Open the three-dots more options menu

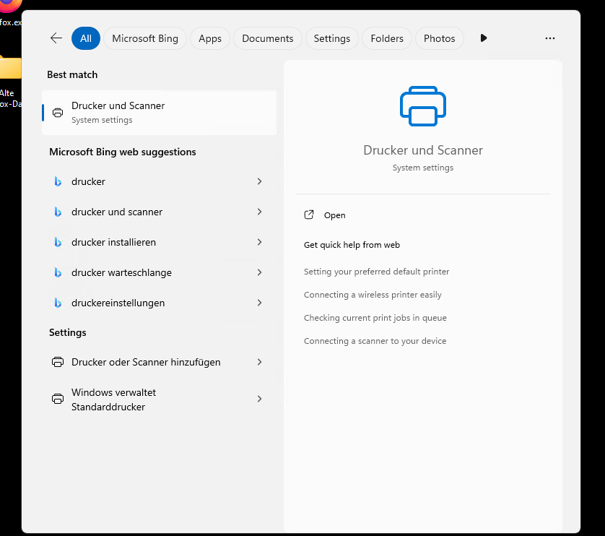pos(550,38)
